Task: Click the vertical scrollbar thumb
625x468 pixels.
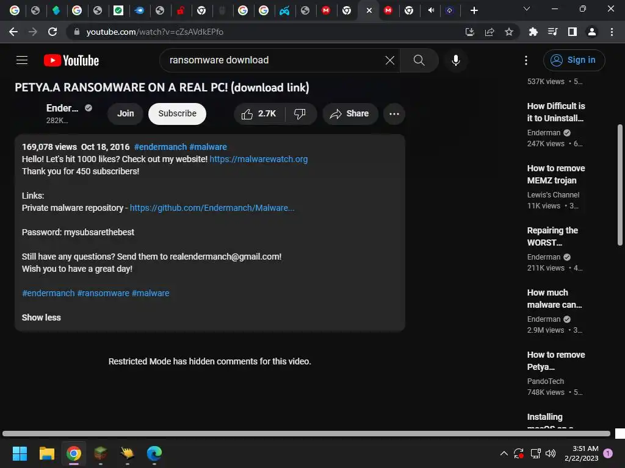Action: pos(620,185)
